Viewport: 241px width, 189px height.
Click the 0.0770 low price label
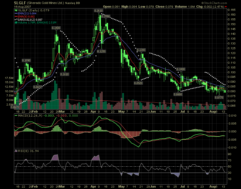(219, 97)
